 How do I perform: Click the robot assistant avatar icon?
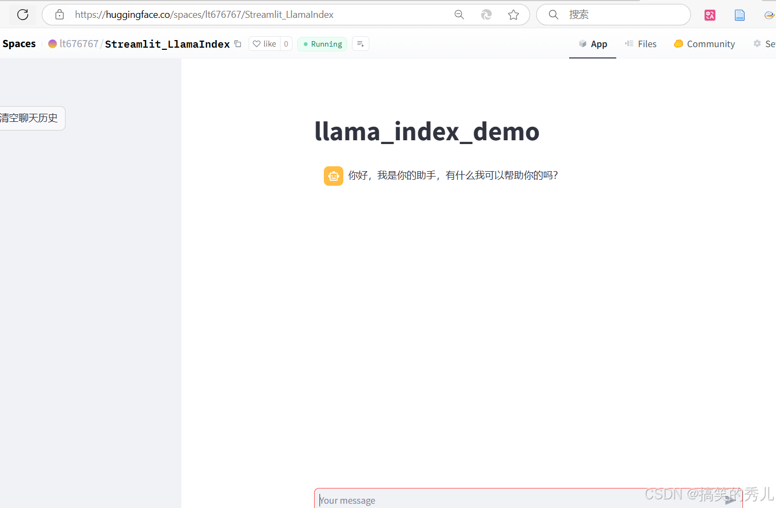(x=333, y=175)
